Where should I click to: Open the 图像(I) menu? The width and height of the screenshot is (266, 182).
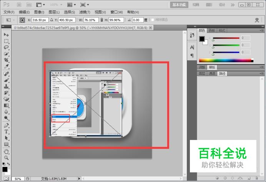point(39,12)
